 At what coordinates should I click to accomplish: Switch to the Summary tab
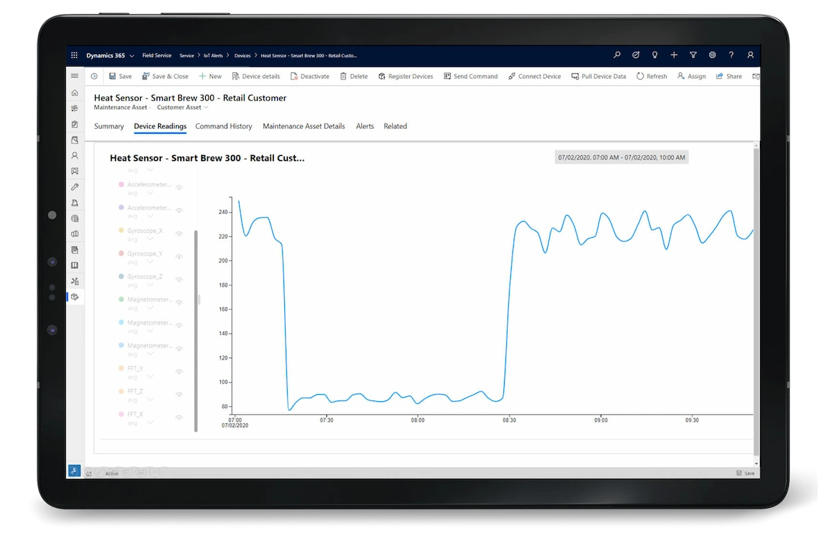coord(109,126)
